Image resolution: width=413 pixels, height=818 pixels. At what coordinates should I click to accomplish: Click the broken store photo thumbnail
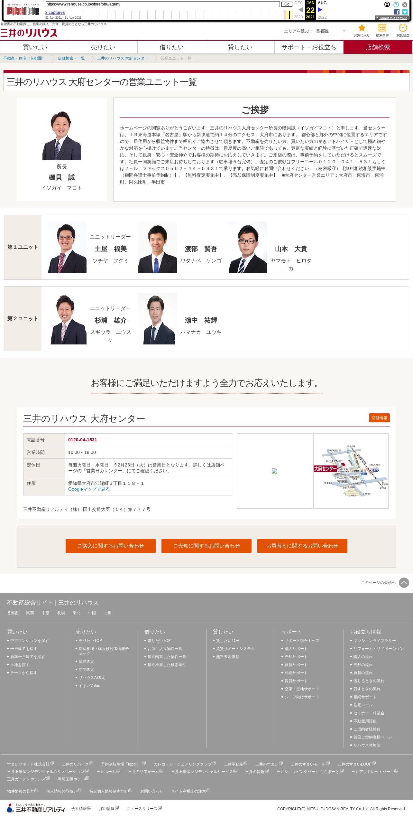click(274, 471)
